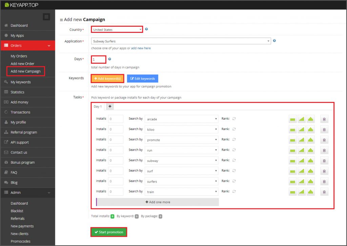The width and height of the screenshot is (347, 246).
Task: Apply flat distribution for surfers row
Action: point(292,182)
